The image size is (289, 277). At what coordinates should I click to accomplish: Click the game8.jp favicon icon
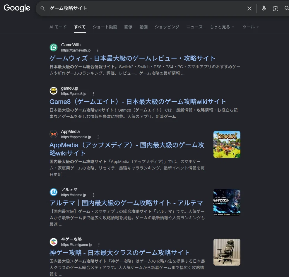tap(54, 91)
